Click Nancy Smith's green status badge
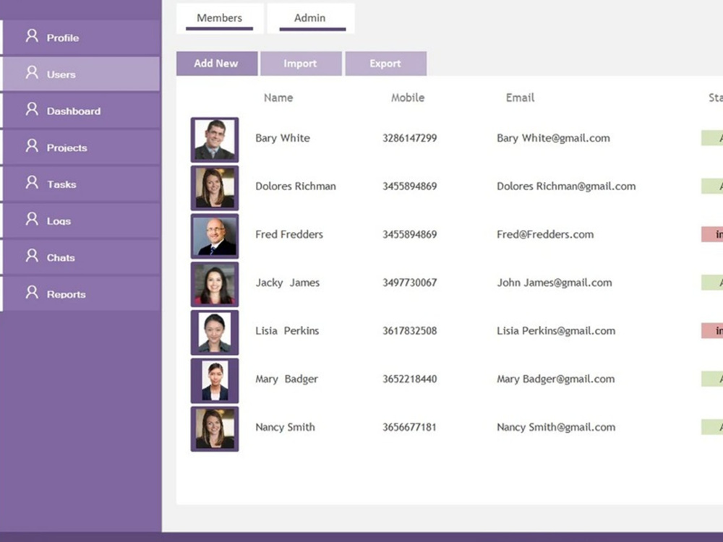723x542 pixels. [712, 427]
